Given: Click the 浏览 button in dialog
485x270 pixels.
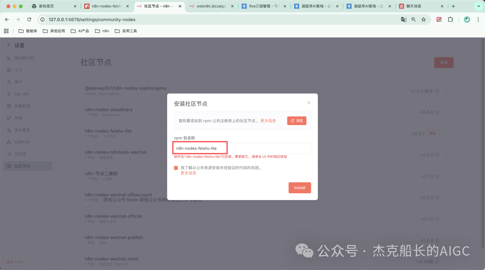Looking at the screenshot, I should [x=297, y=121].
